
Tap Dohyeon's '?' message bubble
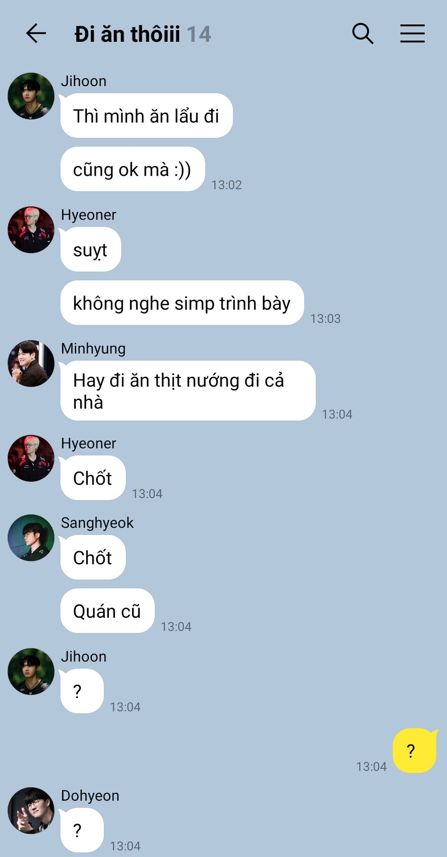(82, 830)
